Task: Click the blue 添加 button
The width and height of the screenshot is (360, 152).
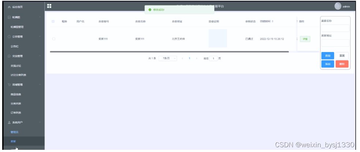Action: pos(328,64)
